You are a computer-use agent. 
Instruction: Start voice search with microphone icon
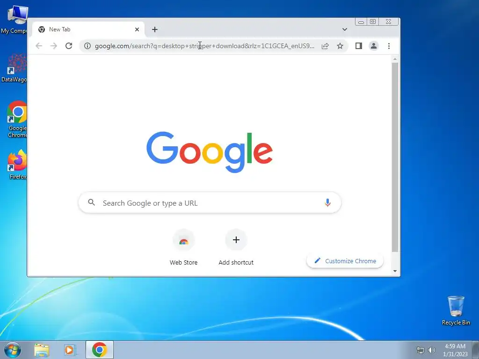pos(327,203)
